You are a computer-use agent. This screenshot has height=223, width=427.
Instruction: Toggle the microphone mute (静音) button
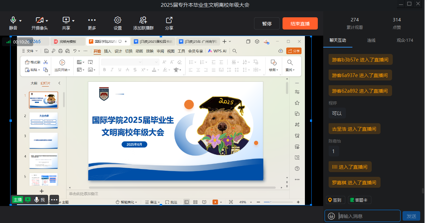click(x=13, y=20)
